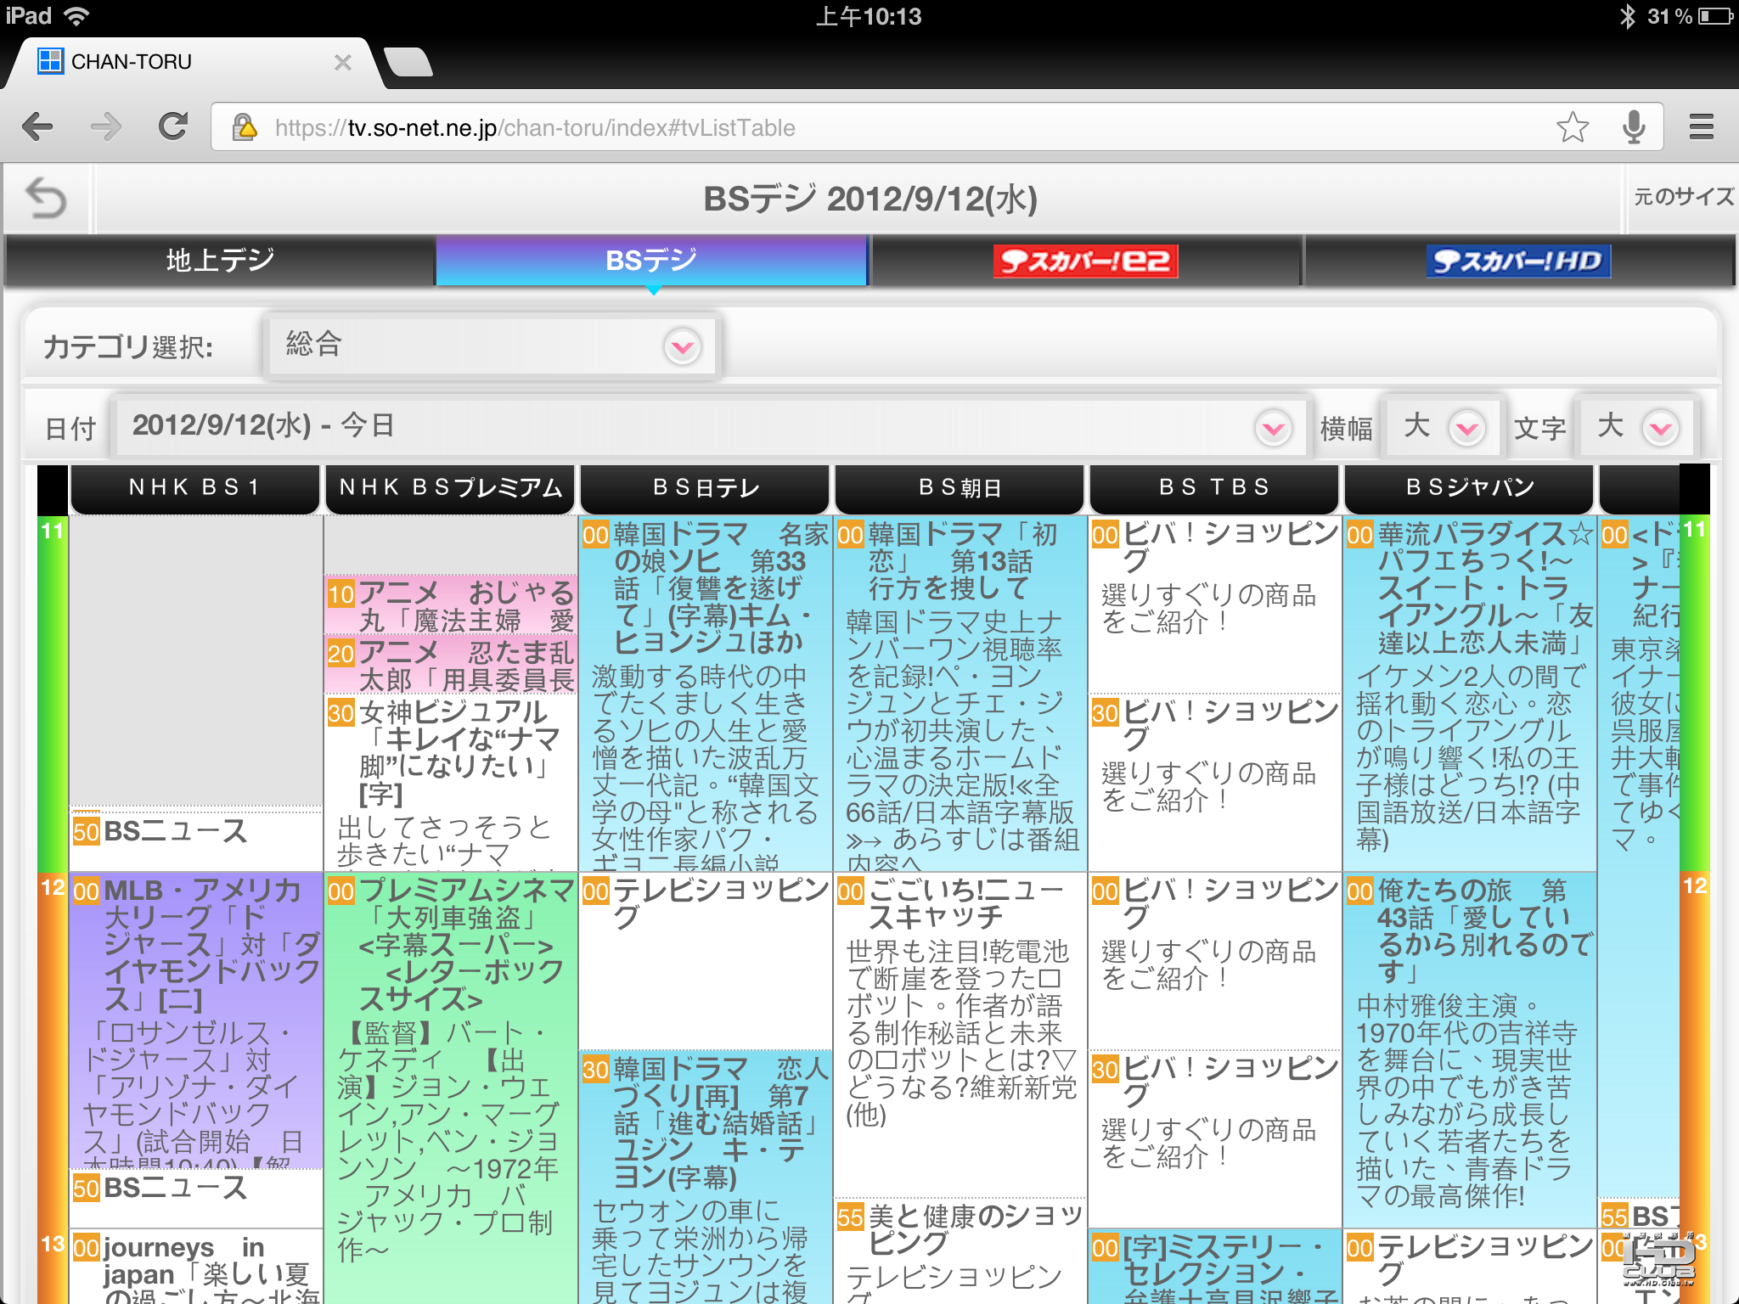Open 美と健康のショッピング program
The height and width of the screenshot is (1304, 1739).
pos(960,1251)
